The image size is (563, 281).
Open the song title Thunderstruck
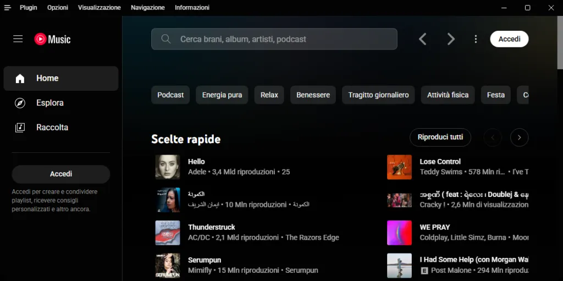point(212,227)
